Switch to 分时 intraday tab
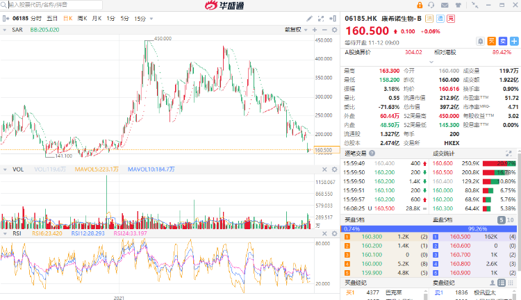 36,19
